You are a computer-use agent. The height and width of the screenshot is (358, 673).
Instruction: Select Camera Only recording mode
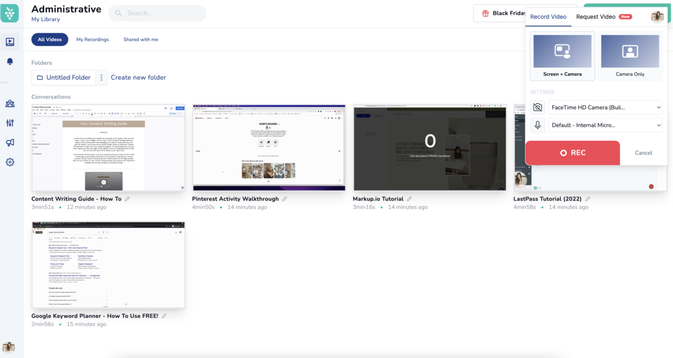pos(630,56)
